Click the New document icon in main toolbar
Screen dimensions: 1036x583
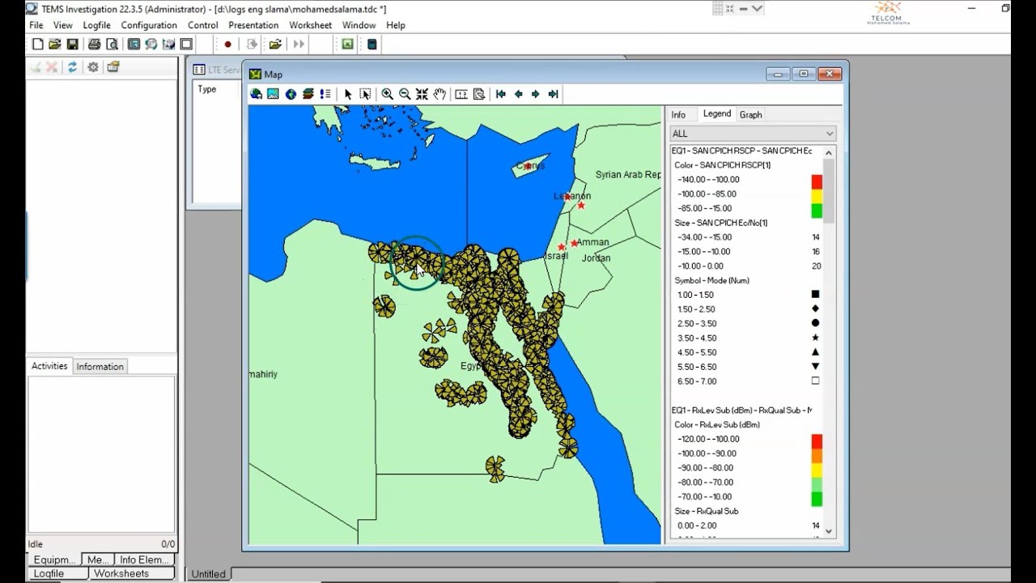tap(37, 45)
